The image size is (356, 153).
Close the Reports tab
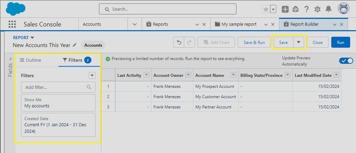[204, 24]
